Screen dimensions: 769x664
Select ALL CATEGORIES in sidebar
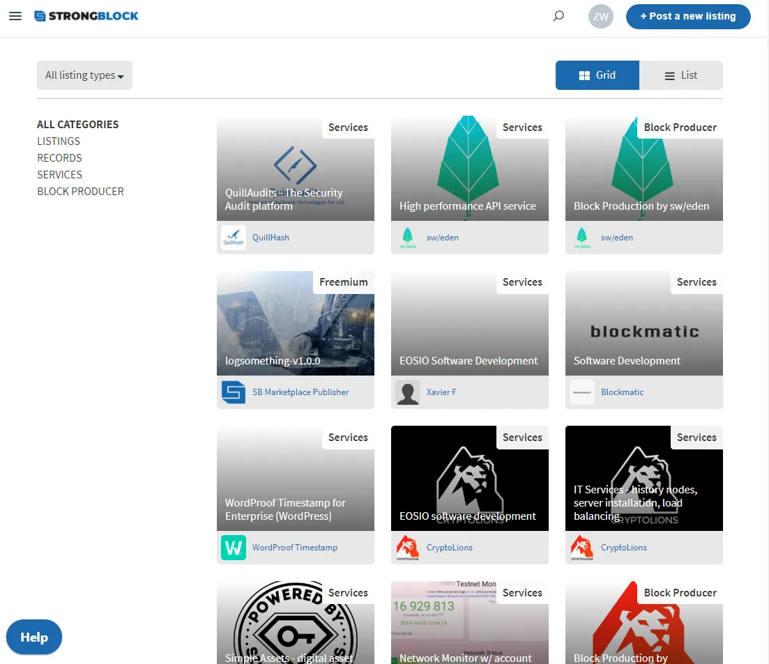pos(77,125)
